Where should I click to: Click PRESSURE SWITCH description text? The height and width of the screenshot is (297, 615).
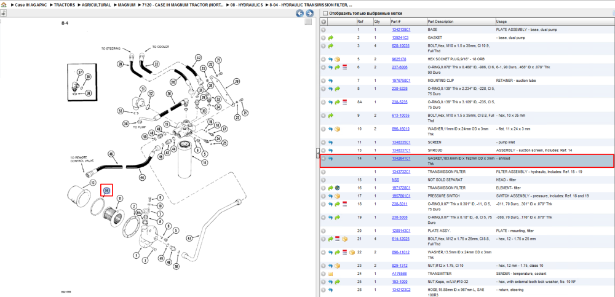click(443, 196)
